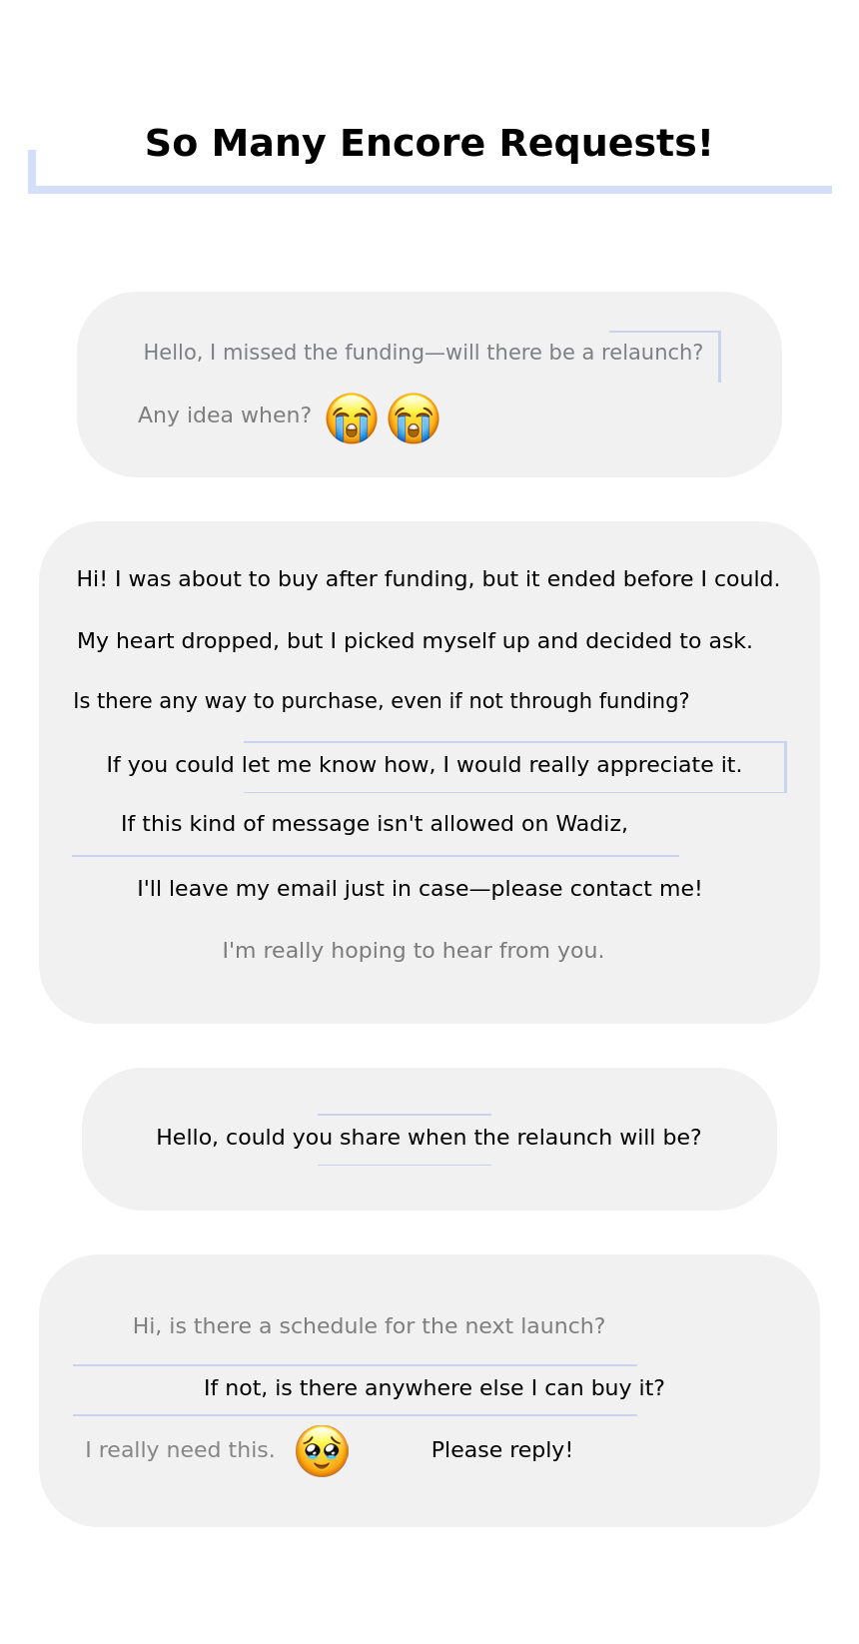This screenshot has height=1644, width=859.
Task: Click "I'll leave my email just in case" line
Action: coord(420,889)
